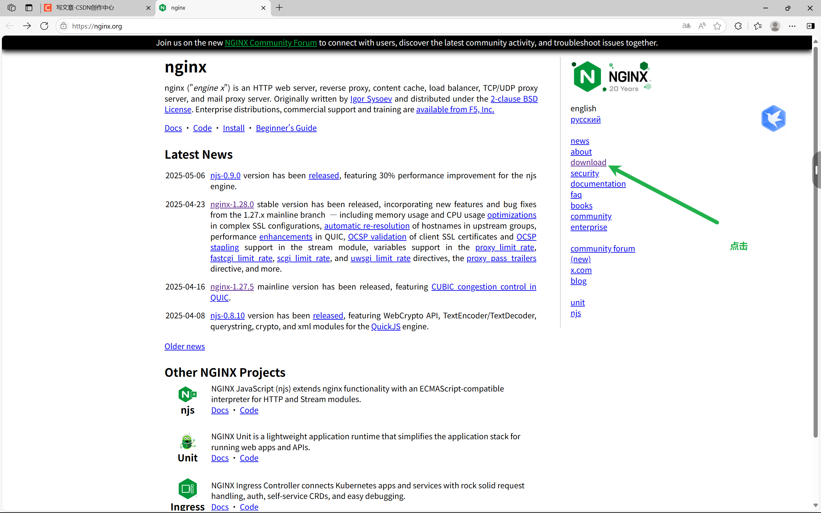Open the security sidebar link

[x=585, y=173]
